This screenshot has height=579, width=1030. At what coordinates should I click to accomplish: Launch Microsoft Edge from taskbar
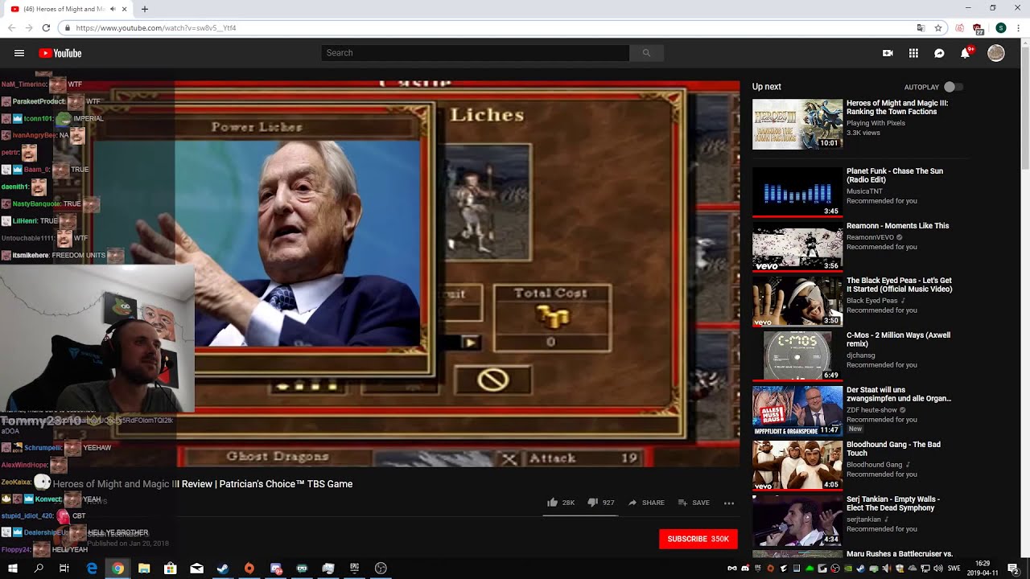92,569
